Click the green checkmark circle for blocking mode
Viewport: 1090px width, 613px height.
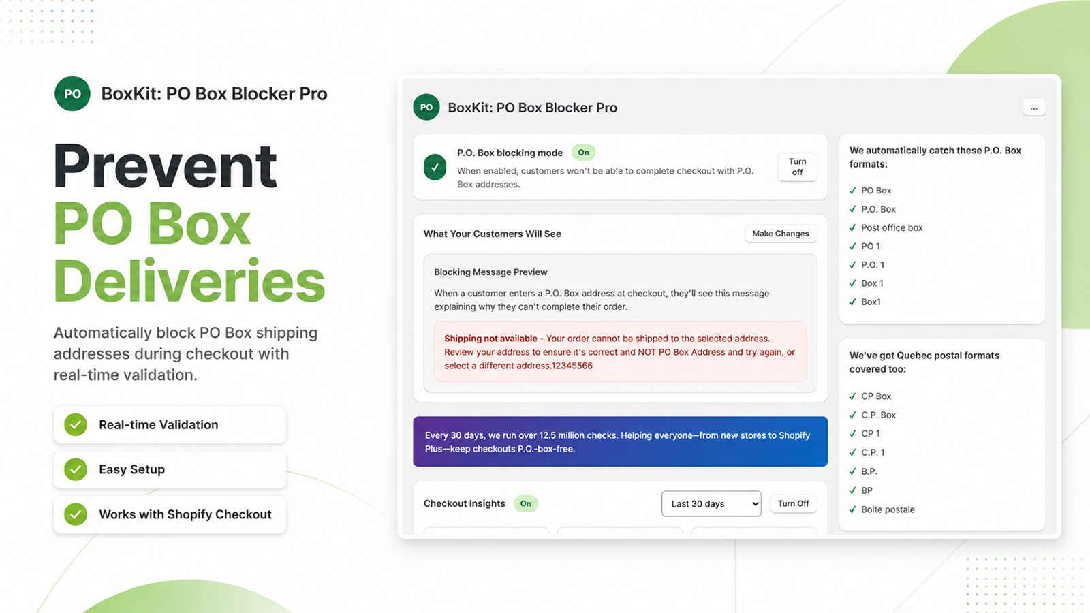pyautogui.click(x=435, y=167)
